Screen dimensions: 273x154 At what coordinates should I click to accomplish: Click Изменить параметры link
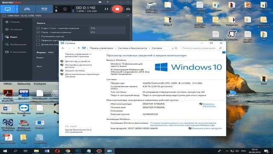(209, 105)
